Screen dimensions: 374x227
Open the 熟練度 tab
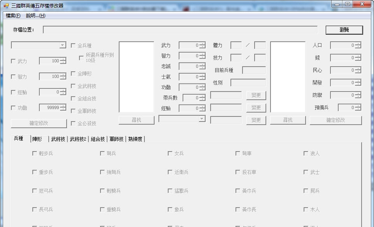point(135,139)
